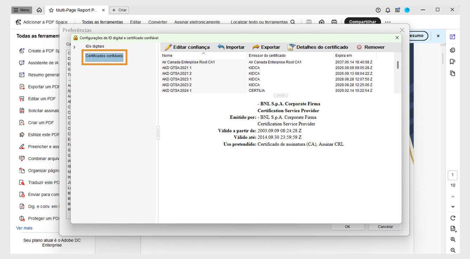Open the page thumbnails icon in the right rail

(452, 73)
